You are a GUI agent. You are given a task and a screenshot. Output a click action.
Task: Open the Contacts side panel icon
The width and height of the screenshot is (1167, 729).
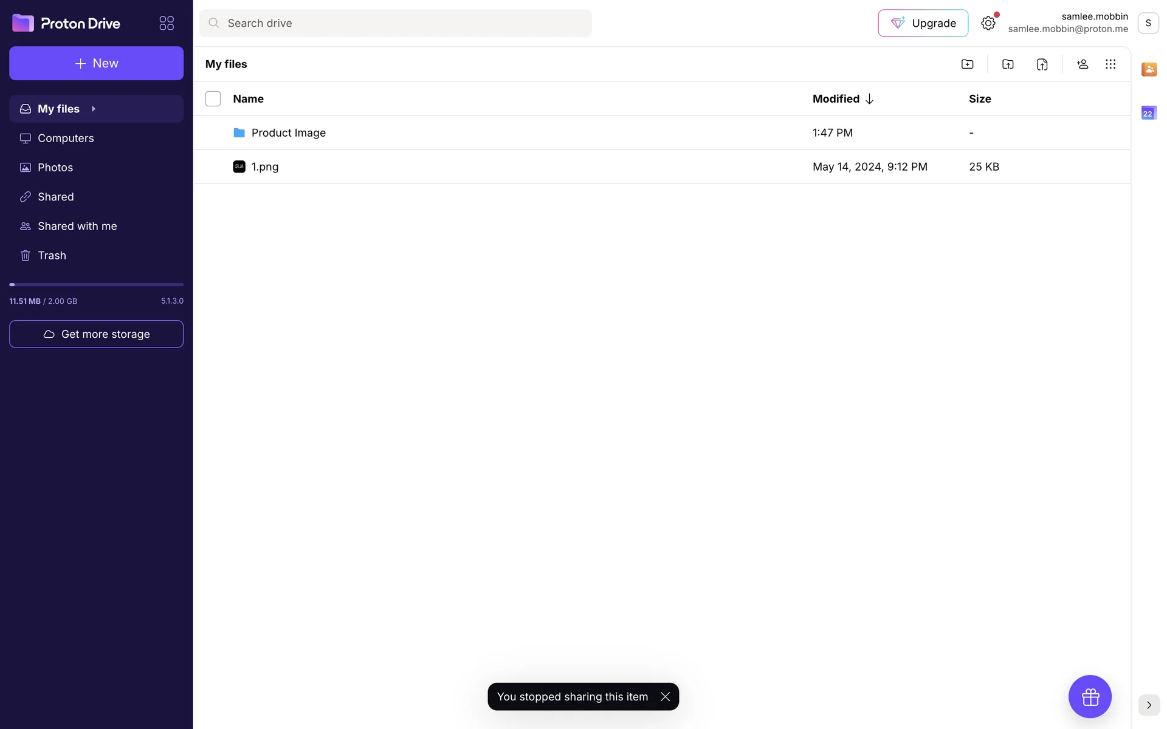click(1149, 69)
